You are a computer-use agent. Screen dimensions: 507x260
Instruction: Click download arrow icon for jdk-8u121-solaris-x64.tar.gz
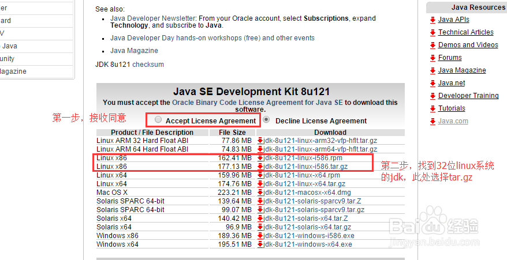click(260, 227)
